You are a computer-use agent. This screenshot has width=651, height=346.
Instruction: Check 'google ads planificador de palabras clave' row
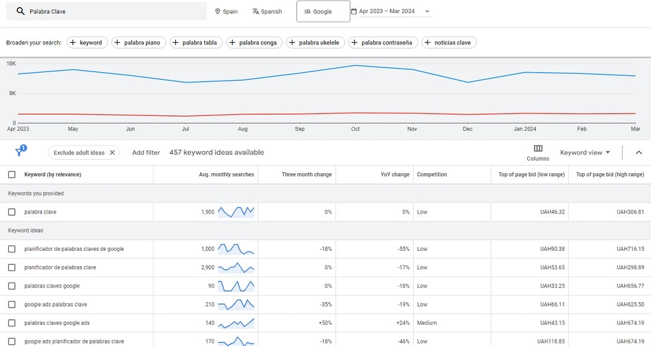[12, 341]
